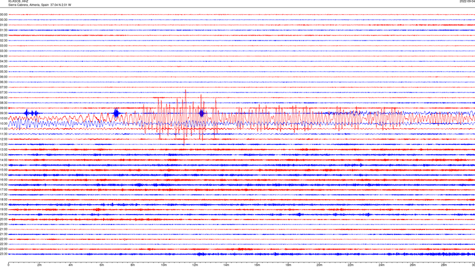Screen dimensions: 475x267
Task: Click the 11:30 trace label
Action: point(3,134)
